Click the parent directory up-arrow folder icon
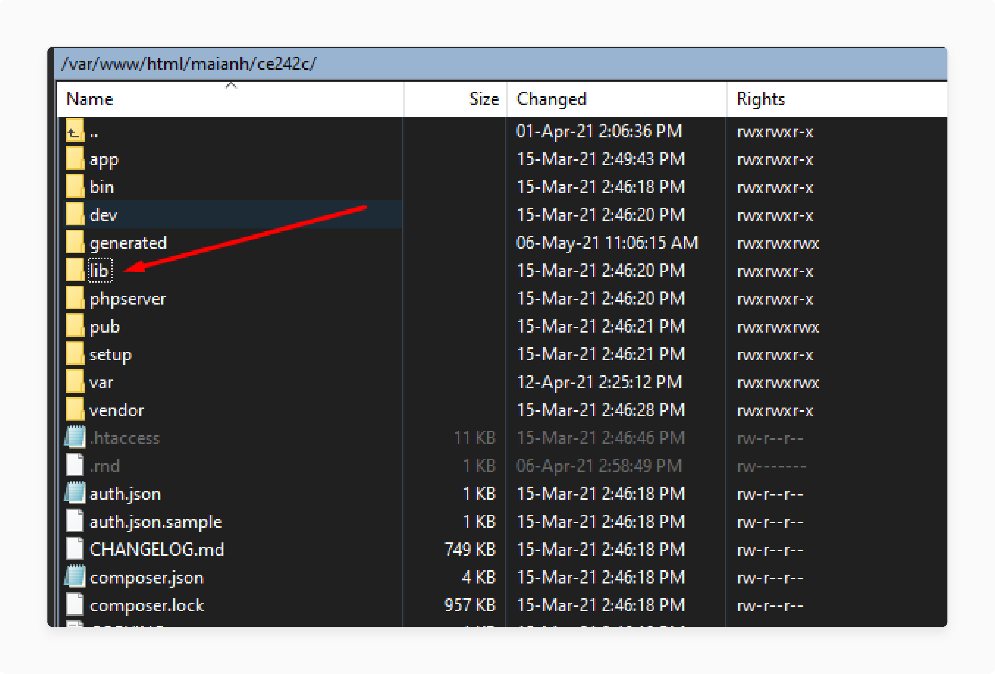The width and height of the screenshot is (995, 674). point(75,130)
